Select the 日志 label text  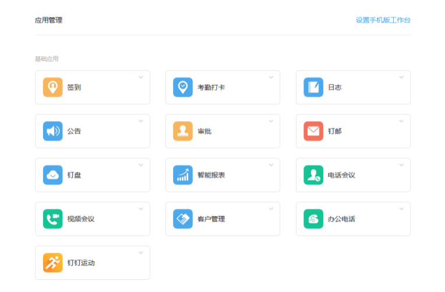tap(334, 87)
